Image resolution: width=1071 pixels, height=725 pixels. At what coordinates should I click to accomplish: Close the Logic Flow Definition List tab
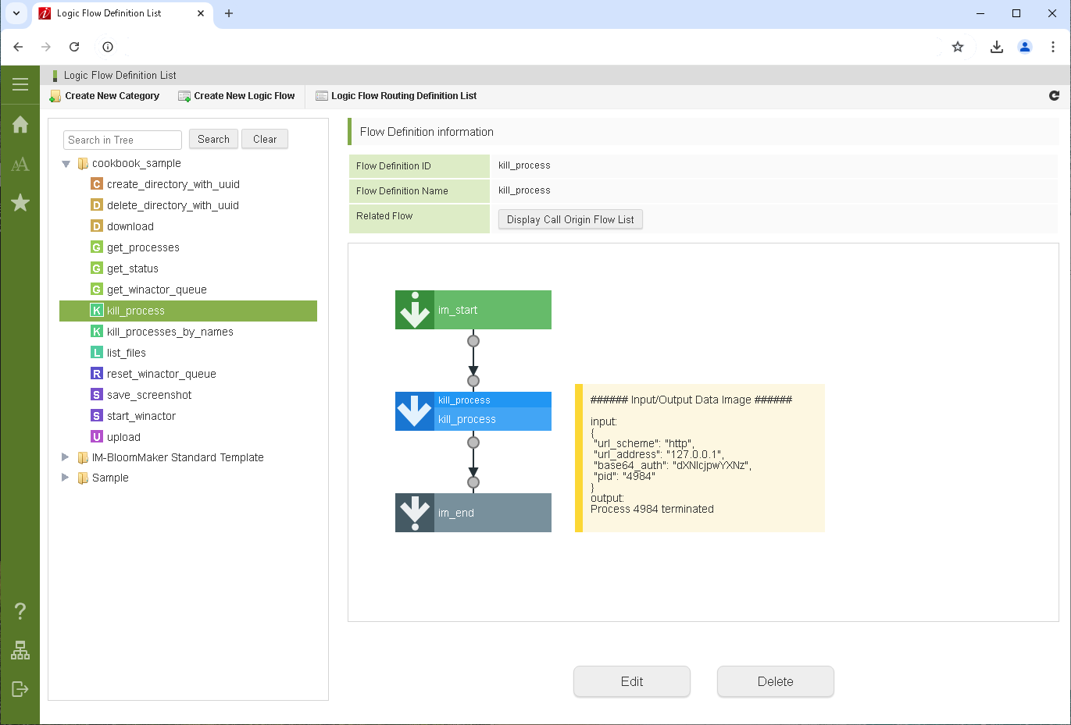201,13
